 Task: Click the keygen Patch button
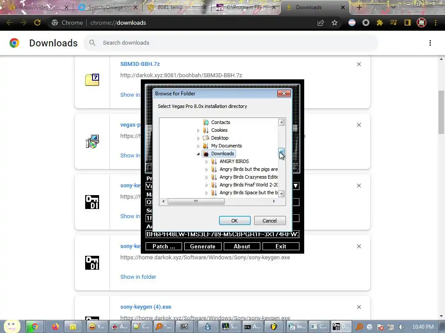[164, 246]
